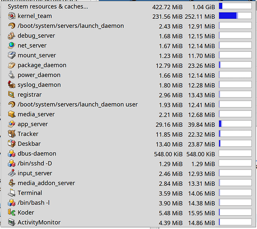Click the Koder application icon

coord(11,213)
